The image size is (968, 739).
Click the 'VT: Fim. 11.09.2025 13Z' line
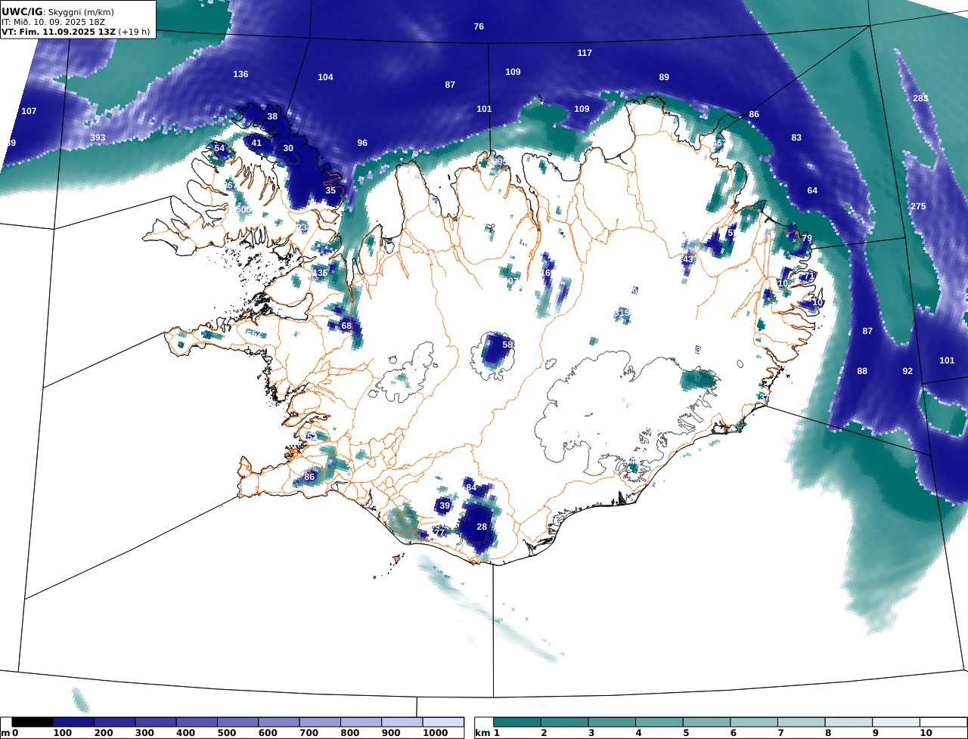(58, 32)
